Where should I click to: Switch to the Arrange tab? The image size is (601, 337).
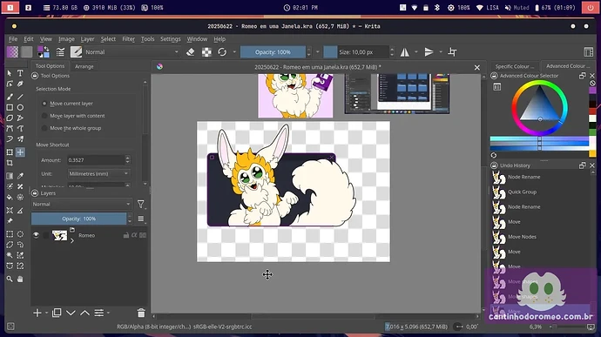[x=84, y=66]
